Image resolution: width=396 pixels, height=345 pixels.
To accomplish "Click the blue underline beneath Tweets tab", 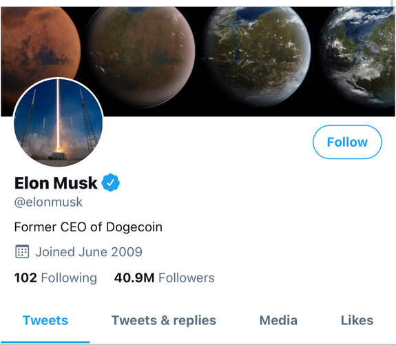I will (45, 342).
